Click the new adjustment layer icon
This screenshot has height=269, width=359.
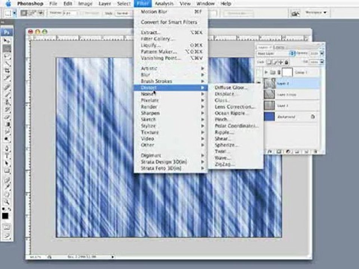pos(288,151)
